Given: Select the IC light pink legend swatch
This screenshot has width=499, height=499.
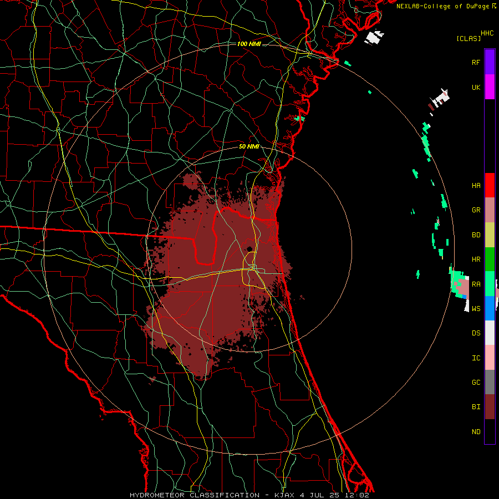Looking at the screenshot, I should click(x=490, y=358).
